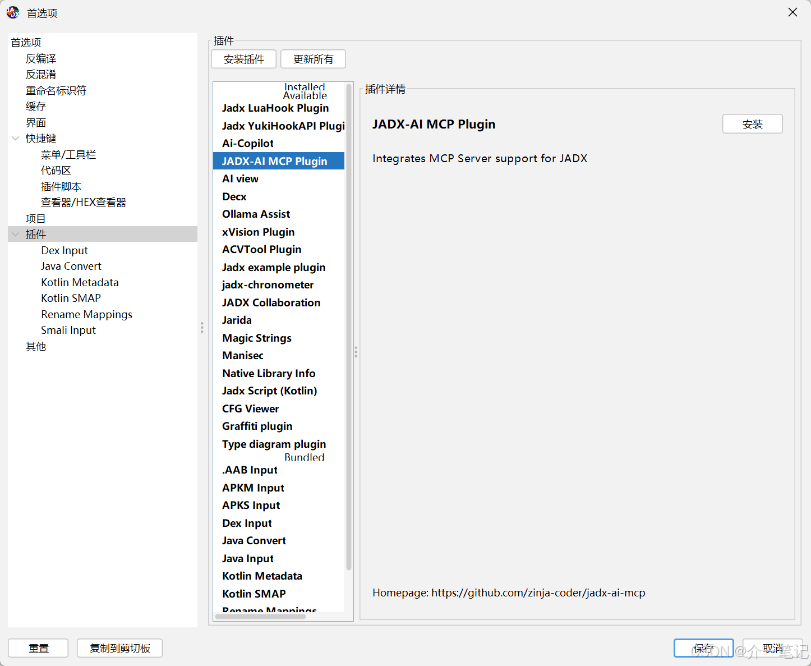Select Dex Input in left tree
Screen dimensions: 811x666
64,250
